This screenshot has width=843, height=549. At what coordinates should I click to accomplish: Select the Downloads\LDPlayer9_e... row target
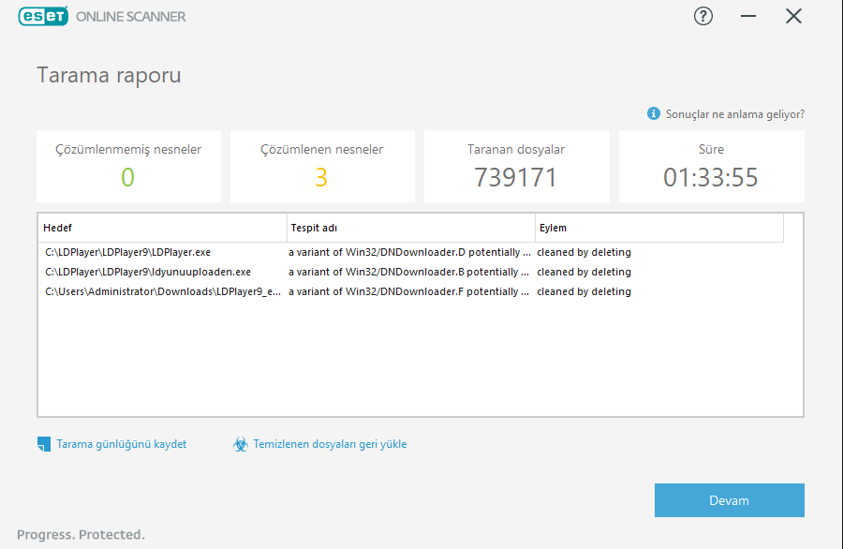[x=163, y=291]
